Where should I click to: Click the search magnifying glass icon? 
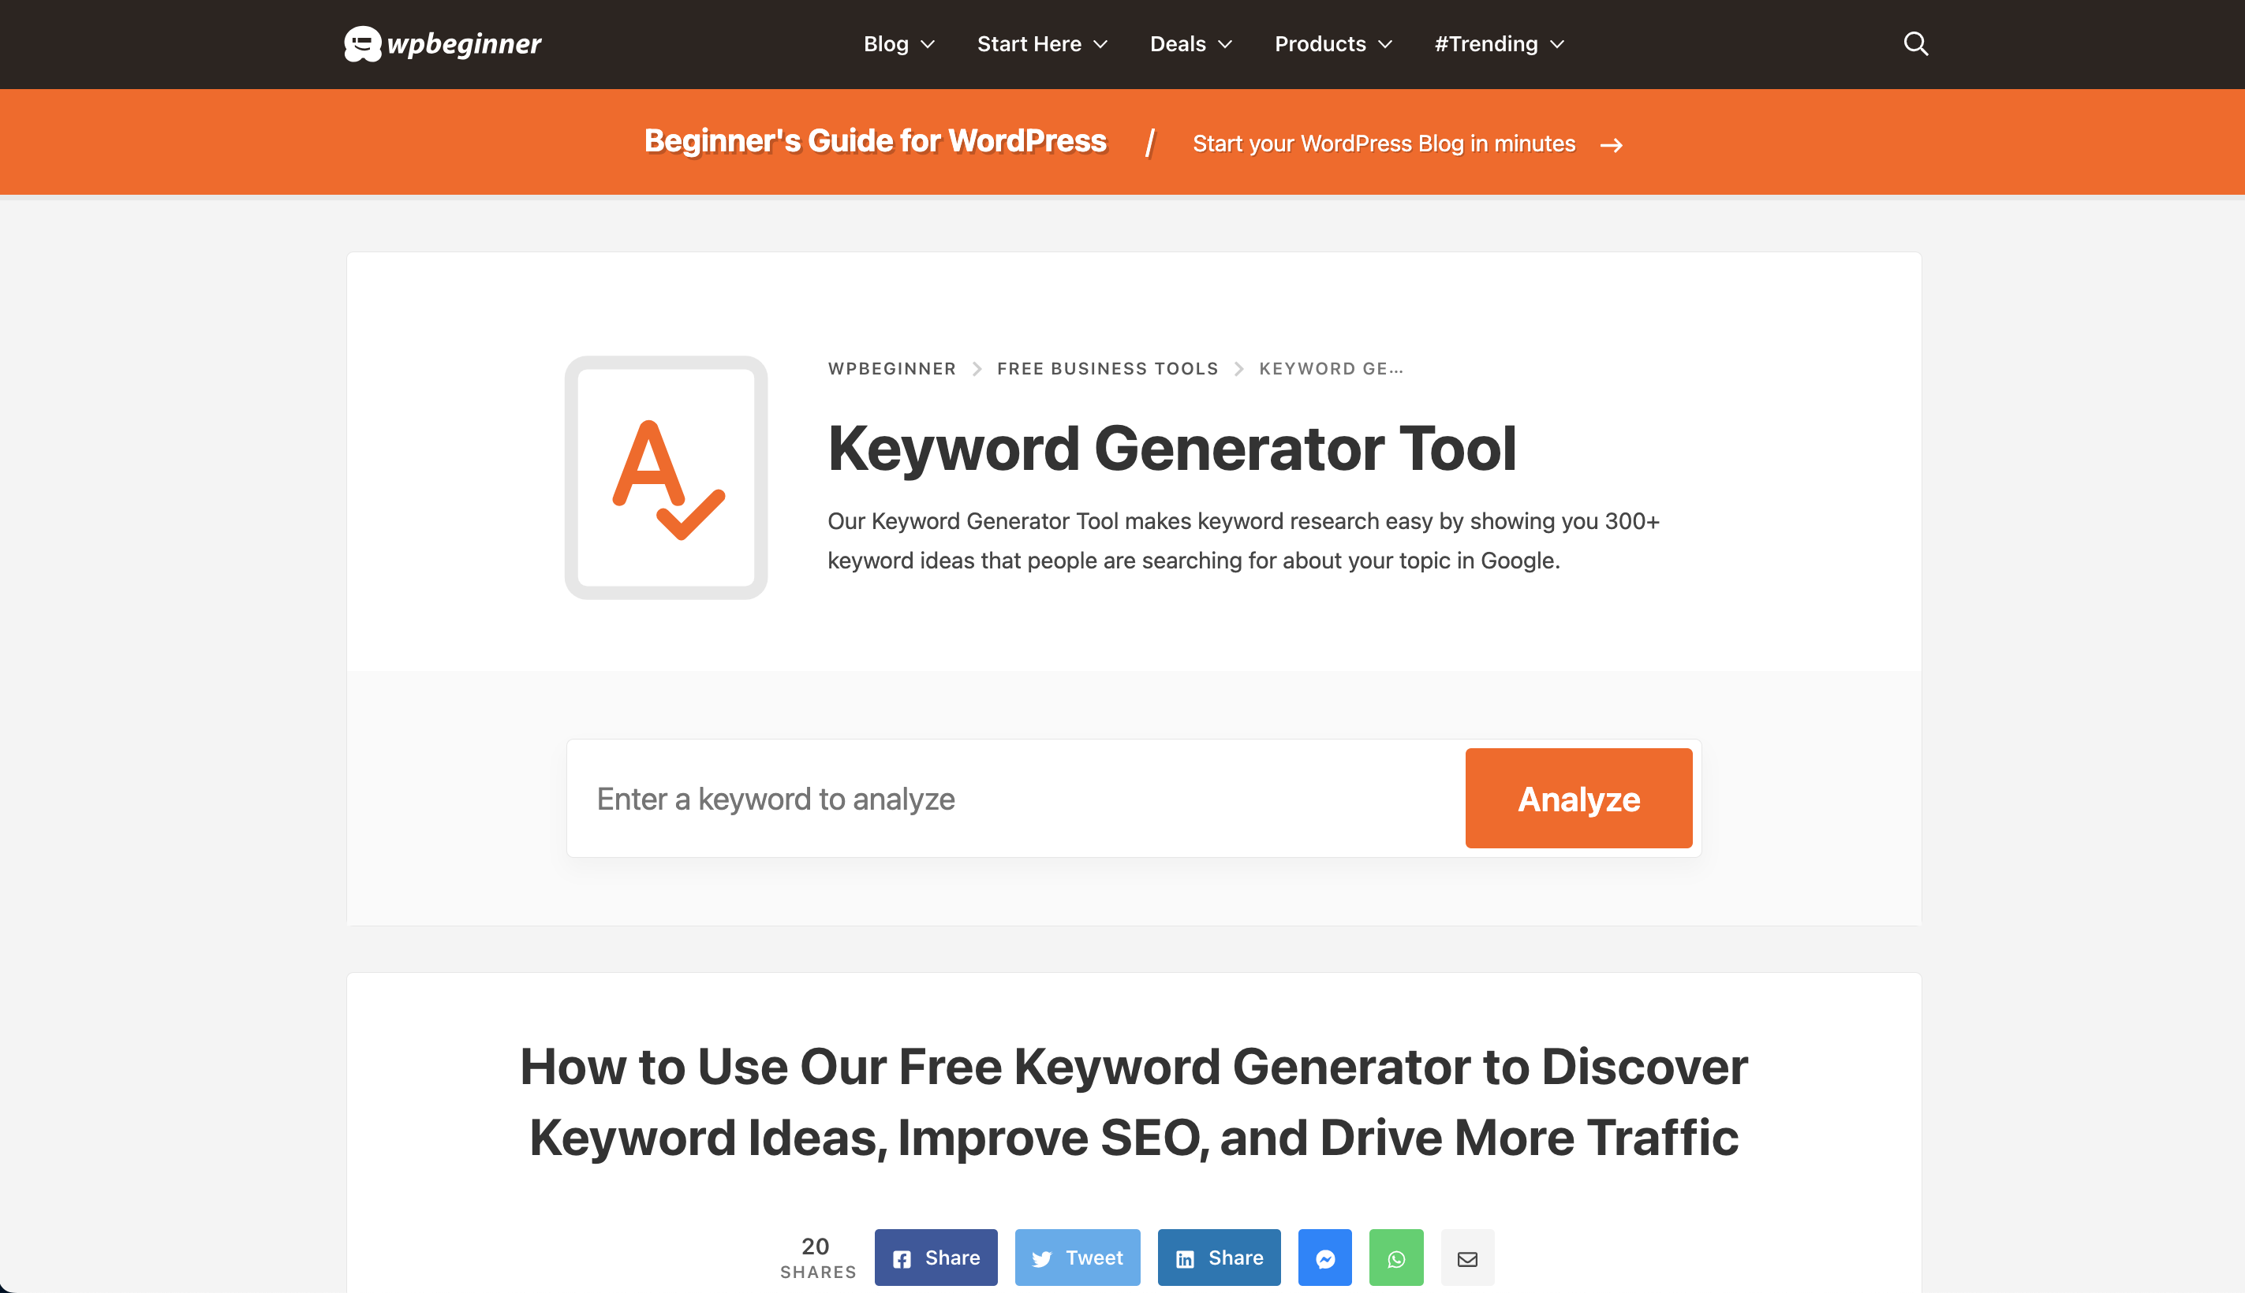(1917, 43)
